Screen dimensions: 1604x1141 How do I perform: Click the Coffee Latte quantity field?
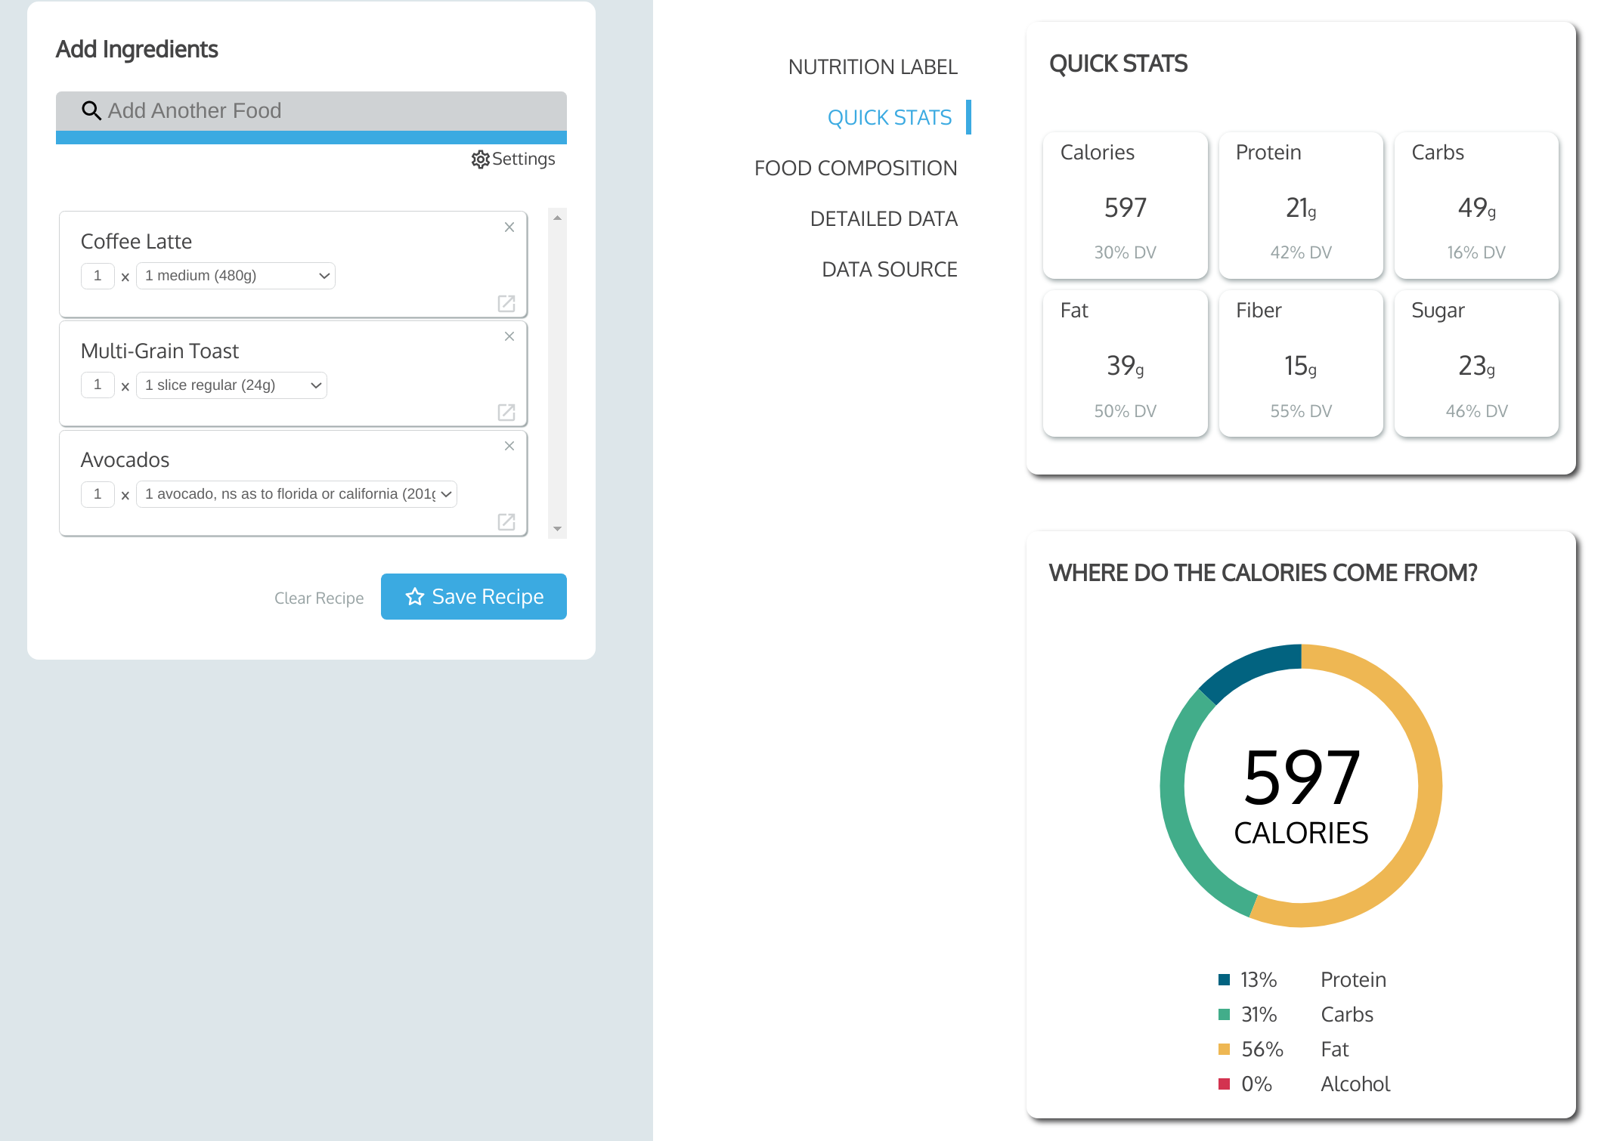pyautogui.click(x=98, y=275)
